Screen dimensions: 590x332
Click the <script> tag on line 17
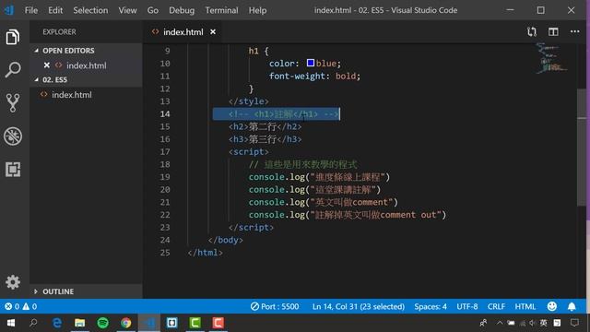(x=248, y=152)
